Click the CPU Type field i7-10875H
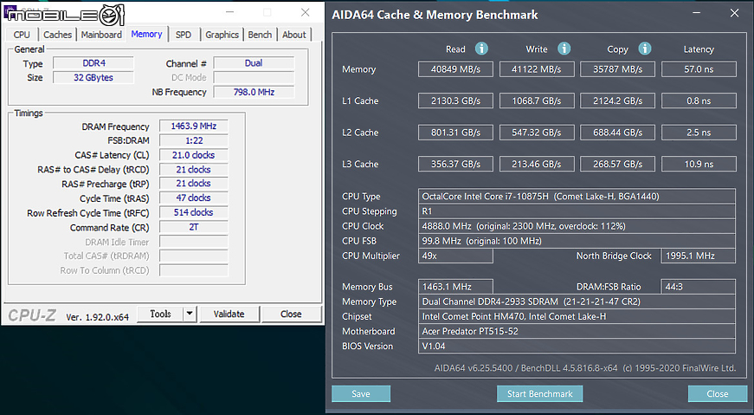This screenshot has width=754, height=415. (x=577, y=196)
